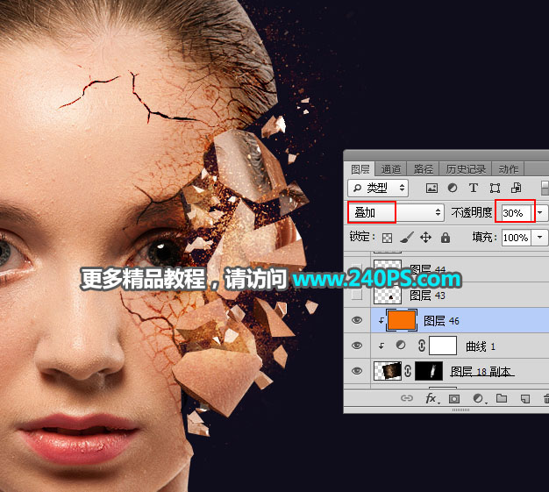Open the opacity slider arrow

pyautogui.click(x=540, y=212)
